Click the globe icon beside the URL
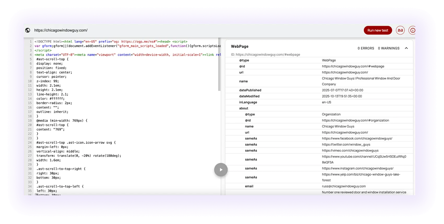 pos(28,30)
